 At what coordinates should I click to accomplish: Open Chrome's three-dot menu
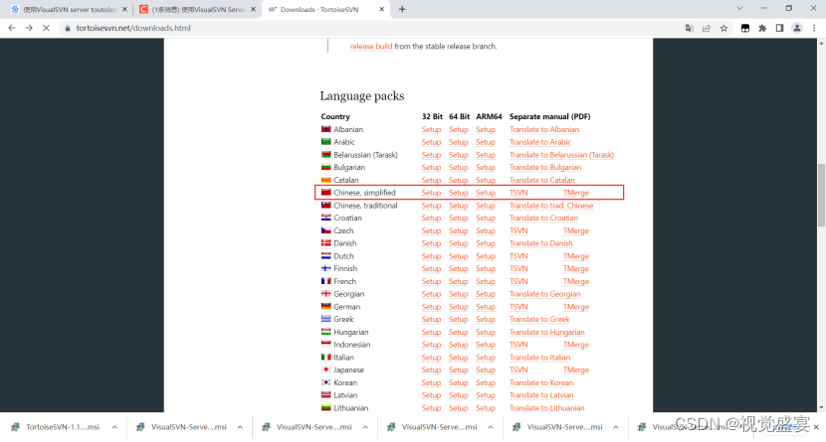[x=814, y=28]
